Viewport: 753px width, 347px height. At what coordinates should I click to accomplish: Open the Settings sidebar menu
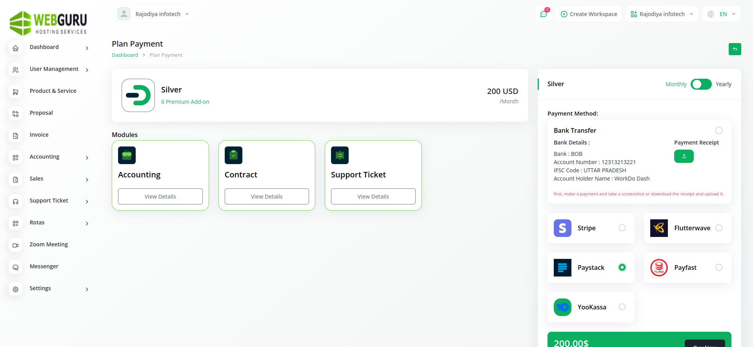click(x=40, y=288)
